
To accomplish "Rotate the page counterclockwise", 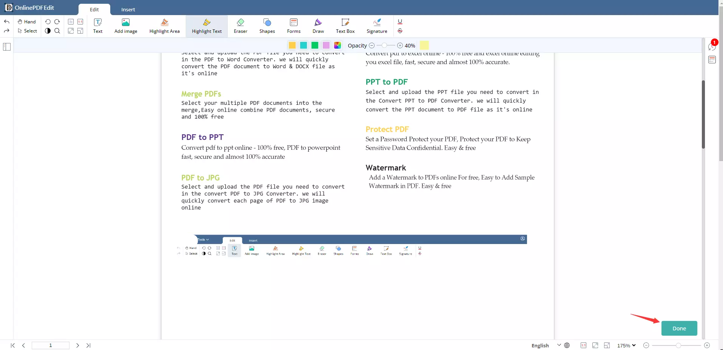I will pos(48,21).
